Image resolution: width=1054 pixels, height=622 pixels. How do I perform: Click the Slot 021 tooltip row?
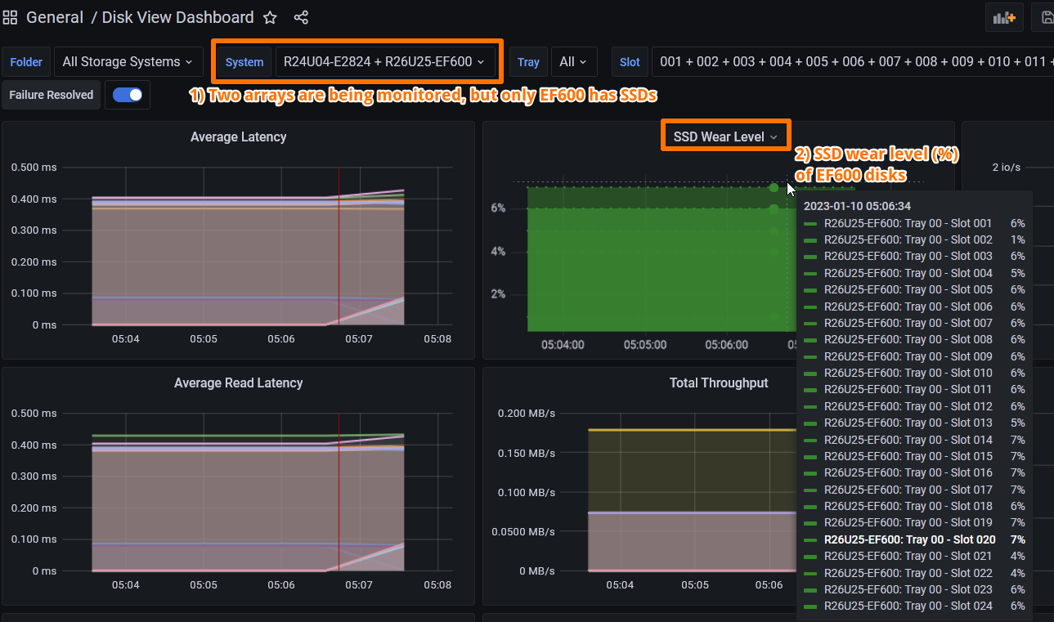pos(914,556)
